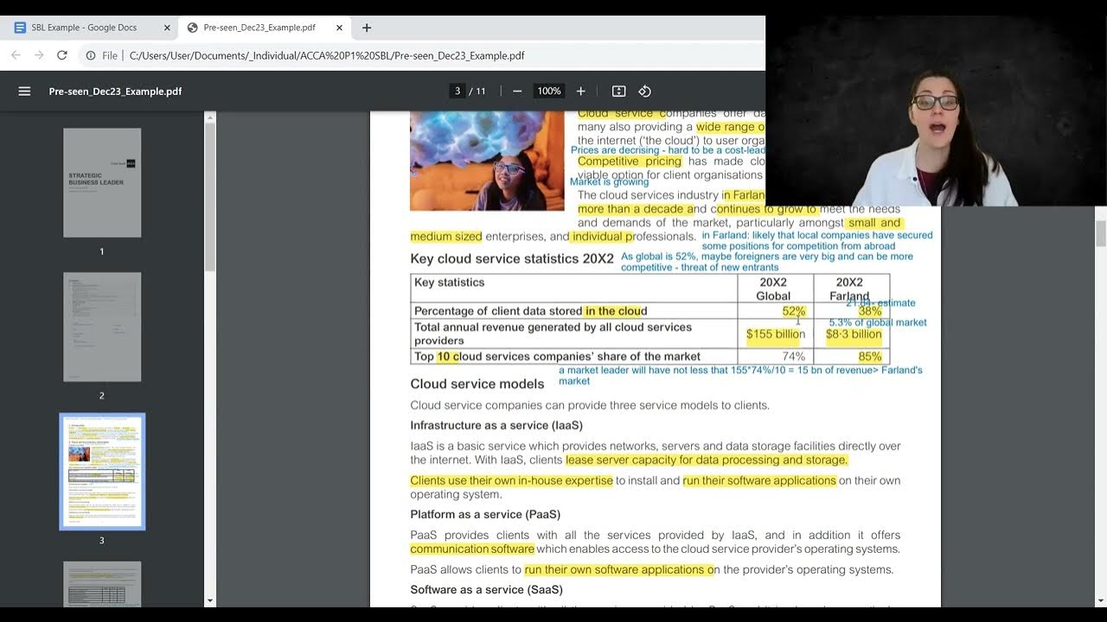This screenshot has width=1107, height=622.
Task: Click the cloud image in the document
Action: click(x=487, y=160)
